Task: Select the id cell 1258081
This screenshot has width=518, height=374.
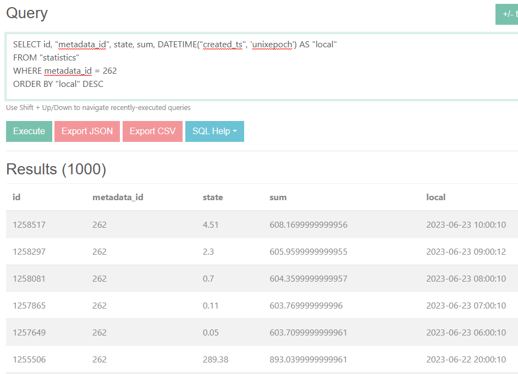Action: [29, 278]
